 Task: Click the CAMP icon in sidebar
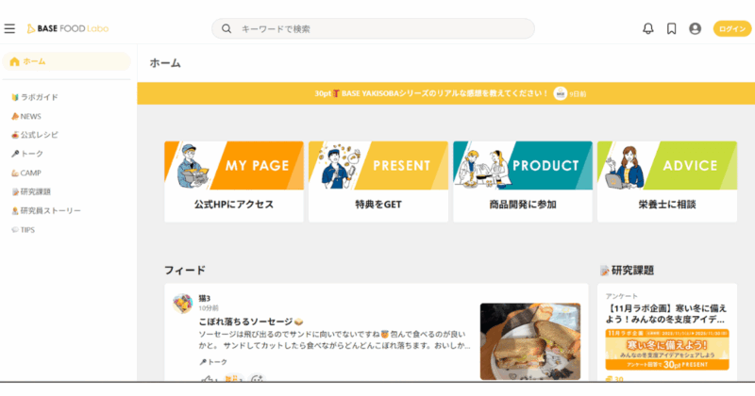click(15, 173)
